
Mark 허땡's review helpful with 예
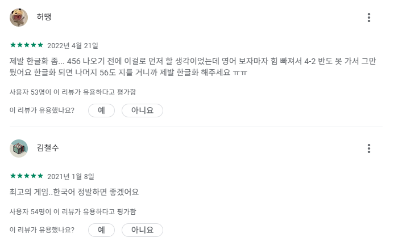tap(101, 110)
